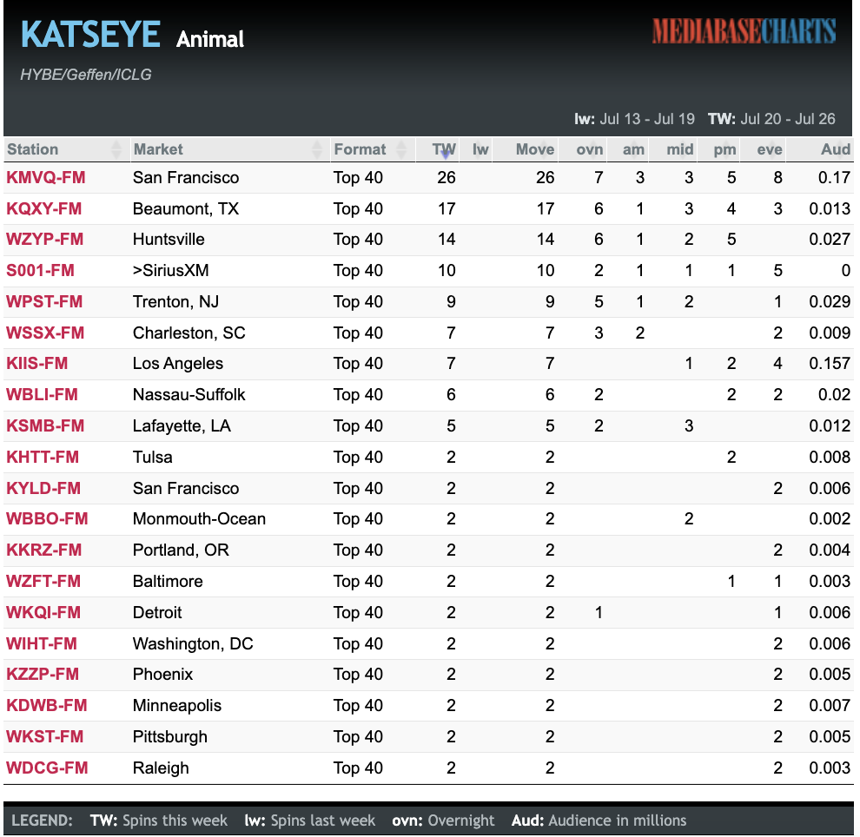The width and height of the screenshot is (860, 837).
Task: Open the WBBO-FM station link
Action: 47,519
